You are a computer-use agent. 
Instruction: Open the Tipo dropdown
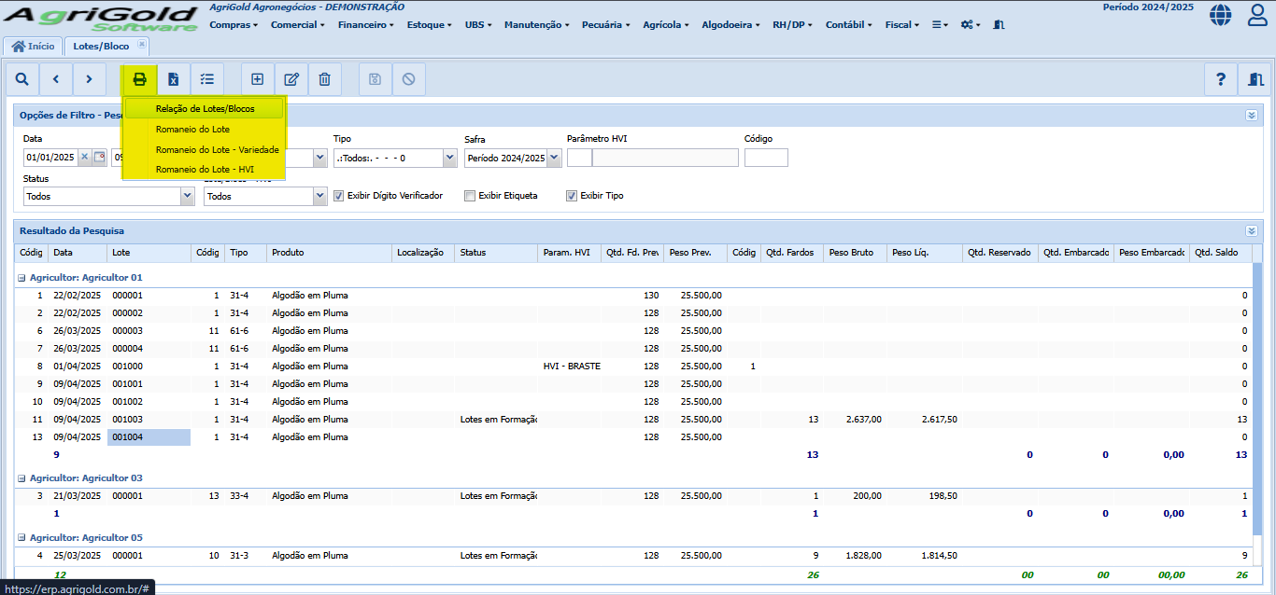pyautogui.click(x=450, y=158)
